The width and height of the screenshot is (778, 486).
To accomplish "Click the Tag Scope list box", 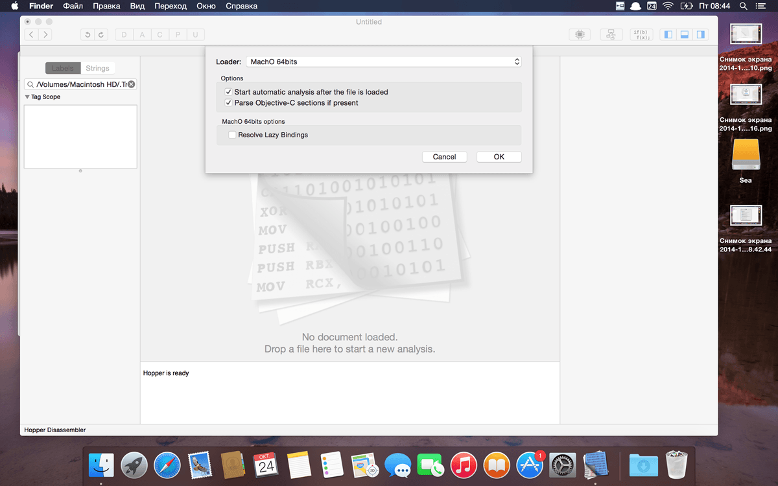I will coord(80,137).
